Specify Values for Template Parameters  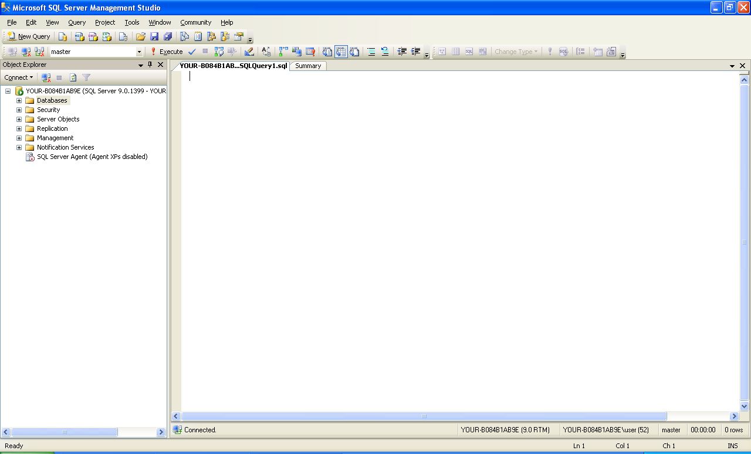click(266, 52)
